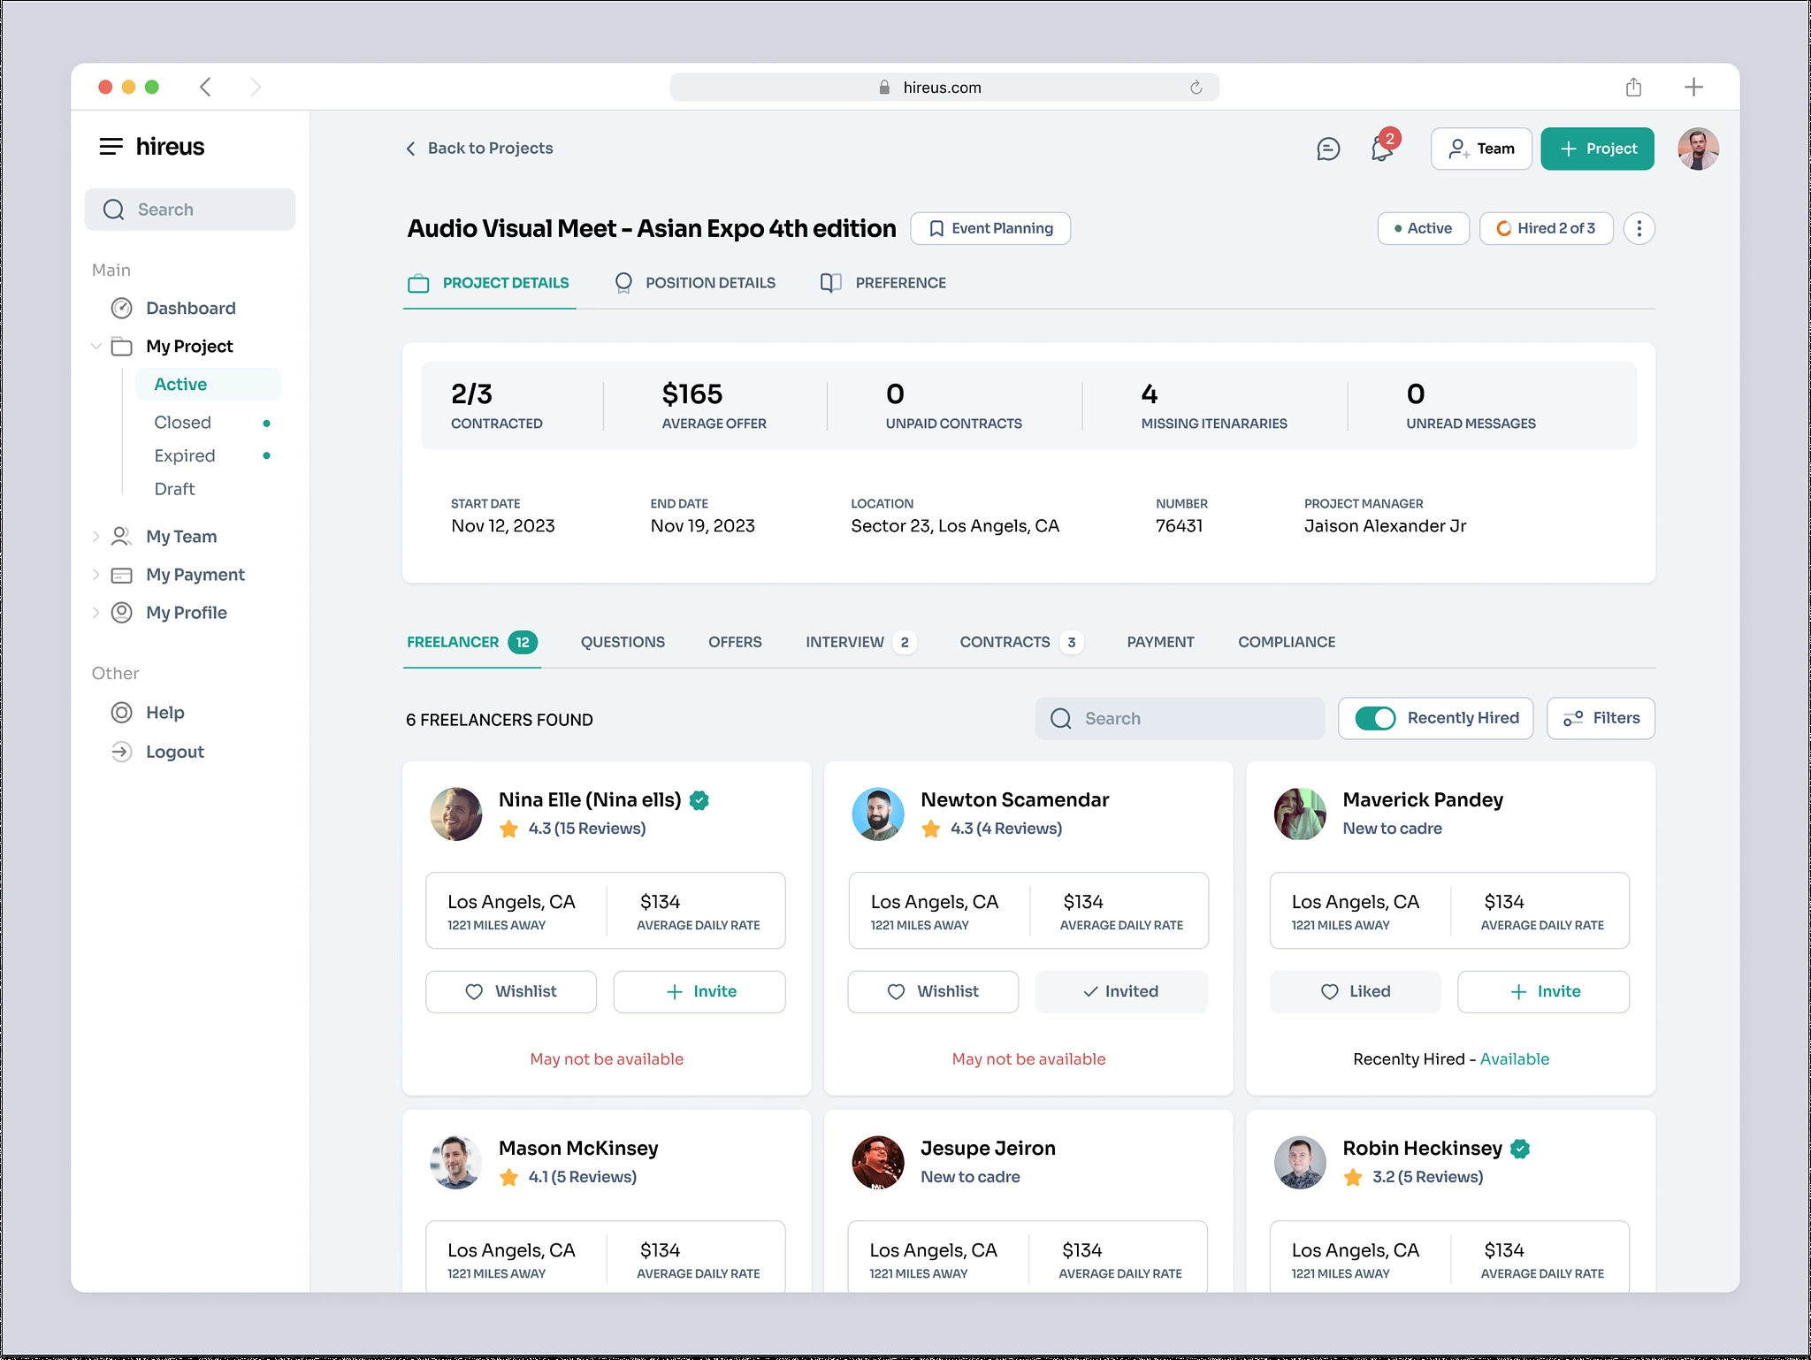
Task: Go back in browser history
Action: (x=205, y=87)
